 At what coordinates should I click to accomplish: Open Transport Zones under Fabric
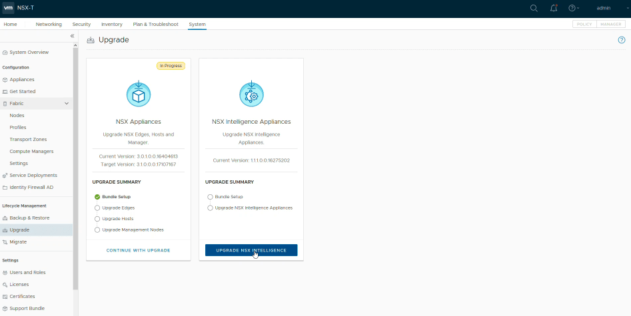pyautogui.click(x=28, y=140)
